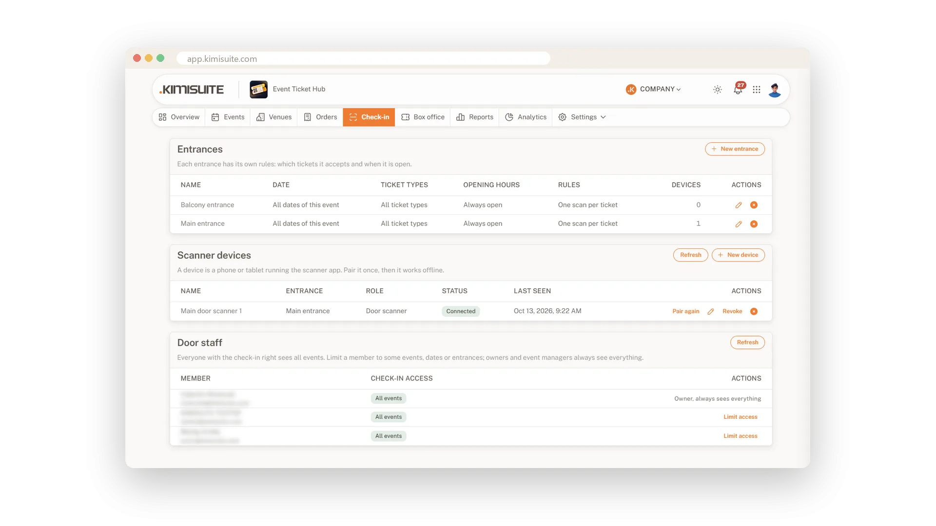Expand the COMPANY dropdown
The width and height of the screenshot is (936, 526).
661,89
